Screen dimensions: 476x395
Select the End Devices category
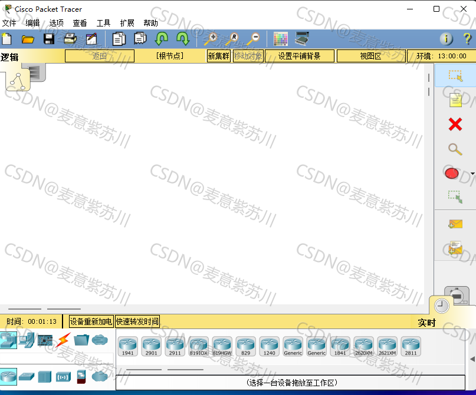pos(27,340)
